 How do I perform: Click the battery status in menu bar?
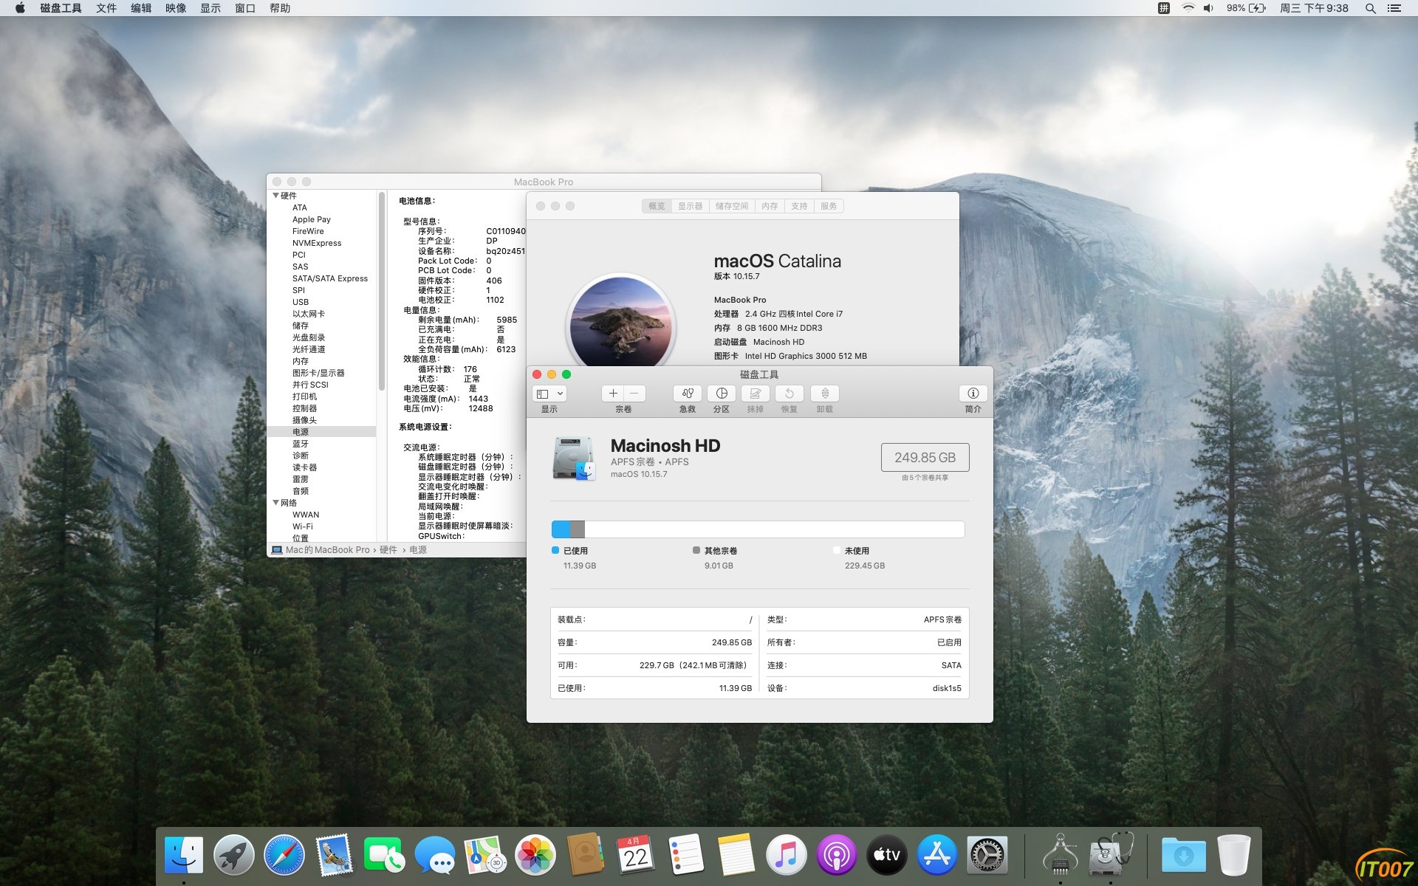pos(1246,8)
